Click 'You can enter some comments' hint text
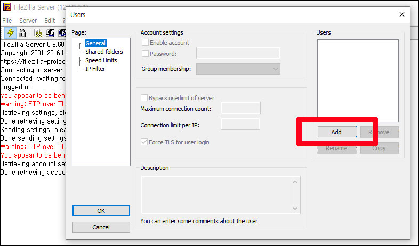The width and height of the screenshot is (419, 246). (199, 221)
